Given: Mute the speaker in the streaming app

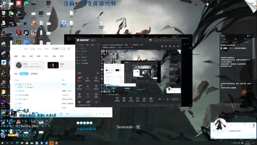Looking at the screenshot, I should (x=151, y=99).
